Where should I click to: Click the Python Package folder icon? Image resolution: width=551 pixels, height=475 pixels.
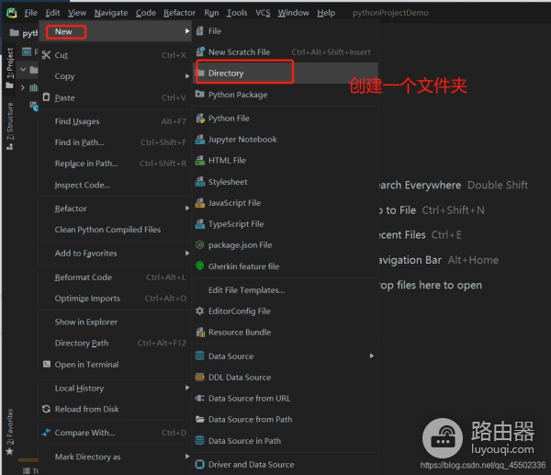(x=199, y=94)
